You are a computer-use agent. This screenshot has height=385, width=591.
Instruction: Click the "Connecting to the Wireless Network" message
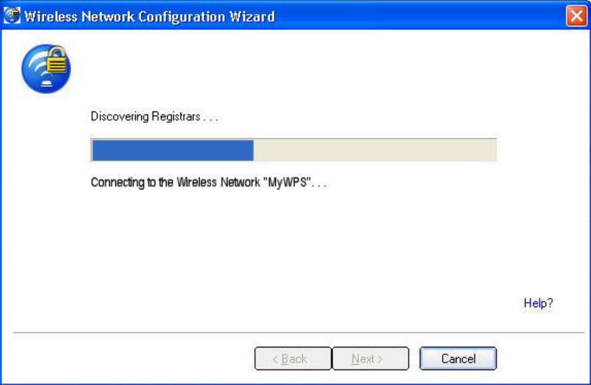[x=209, y=183]
